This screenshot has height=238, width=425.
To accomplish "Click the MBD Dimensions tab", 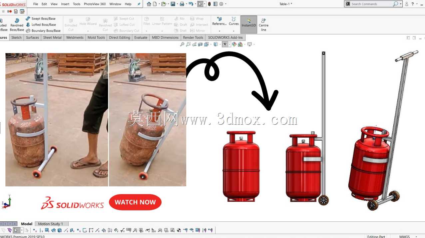I will point(165,38).
